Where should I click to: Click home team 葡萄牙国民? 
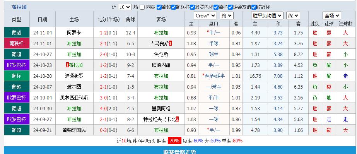74,130
